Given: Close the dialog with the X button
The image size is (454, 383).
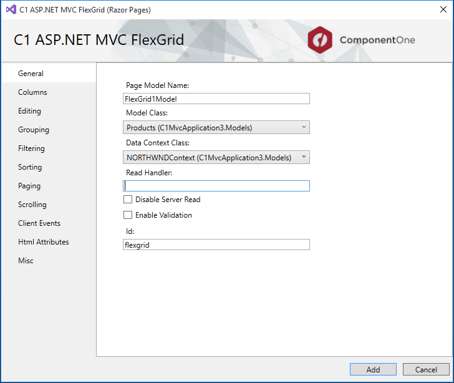Looking at the screenshot, I should (x=443, y=9).
